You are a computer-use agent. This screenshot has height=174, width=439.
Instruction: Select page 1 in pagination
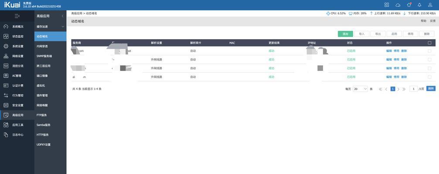click(x=392, y=89)
